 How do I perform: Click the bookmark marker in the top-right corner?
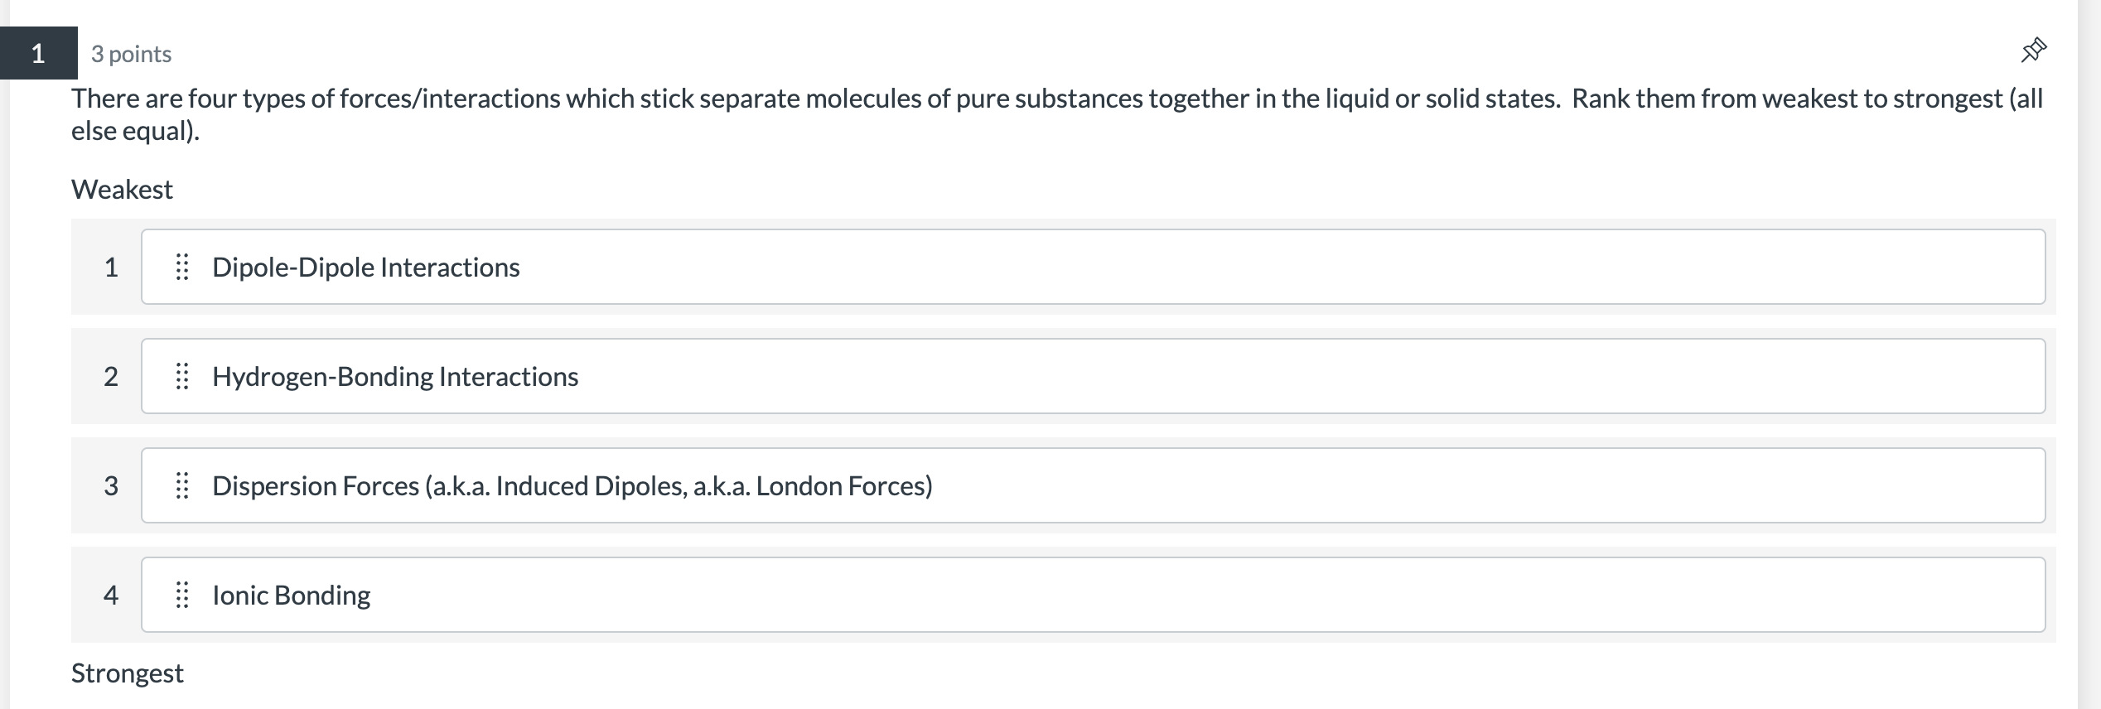(x=2036, y=50)
